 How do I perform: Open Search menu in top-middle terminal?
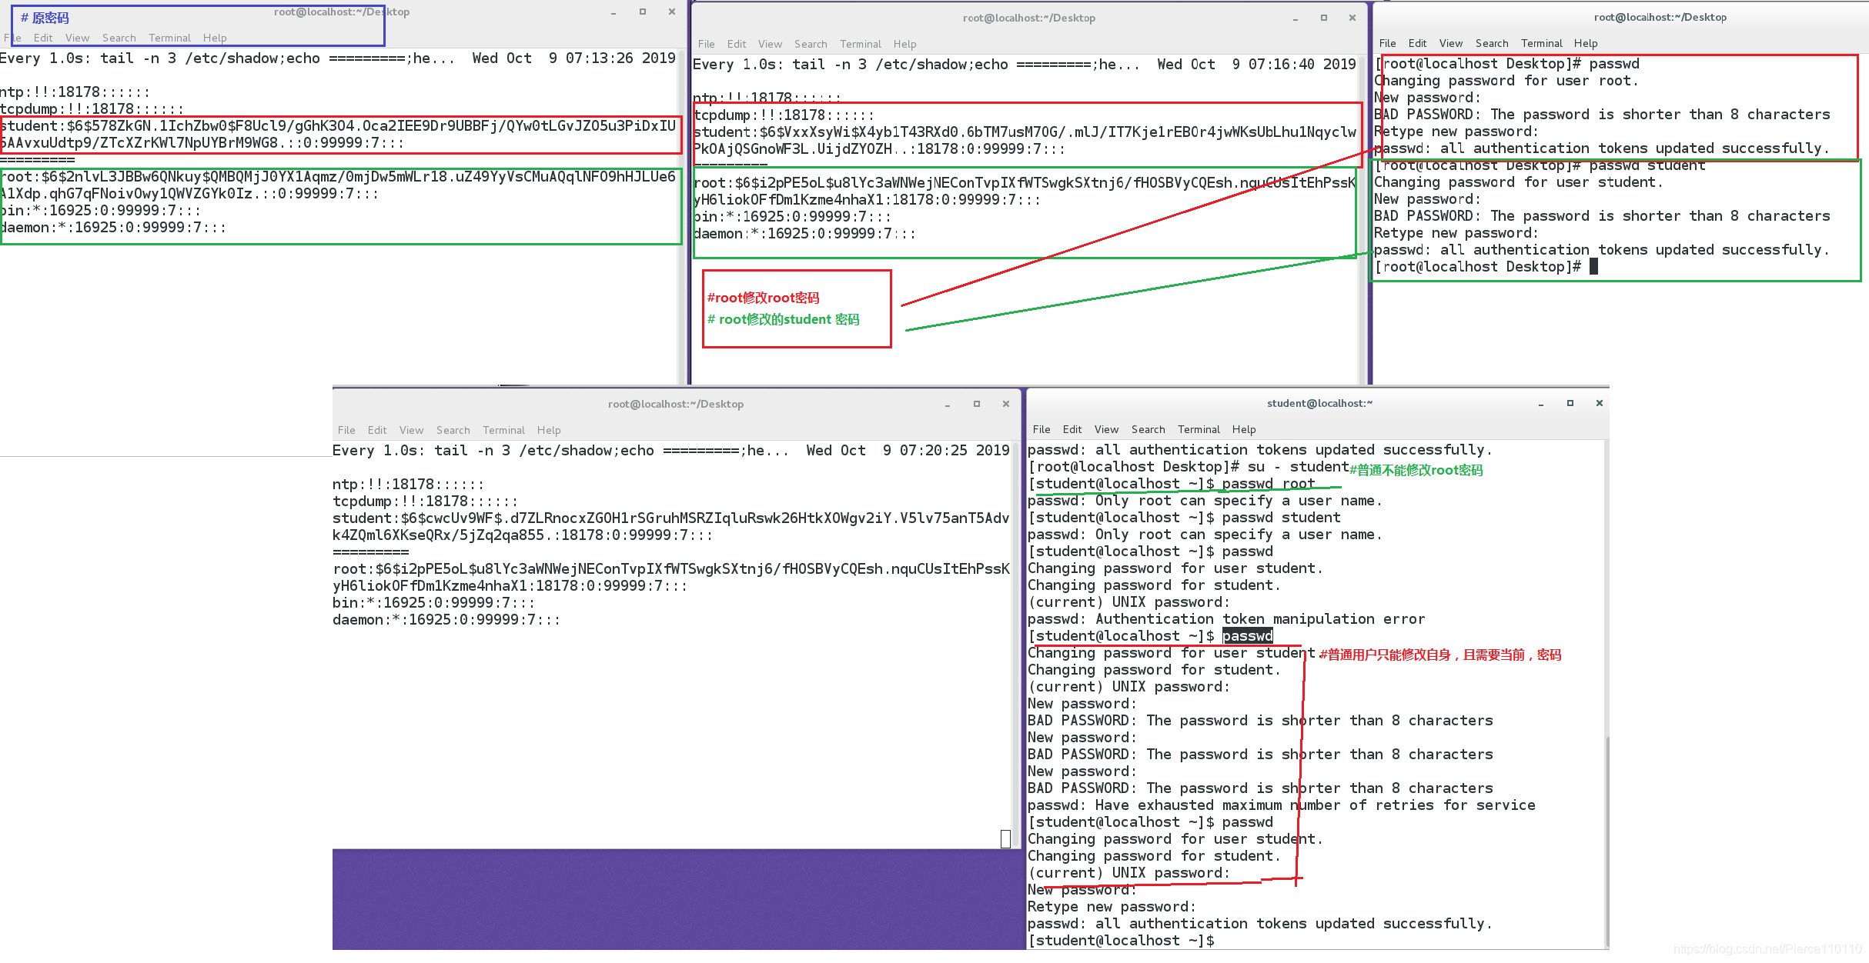(811, 44)
